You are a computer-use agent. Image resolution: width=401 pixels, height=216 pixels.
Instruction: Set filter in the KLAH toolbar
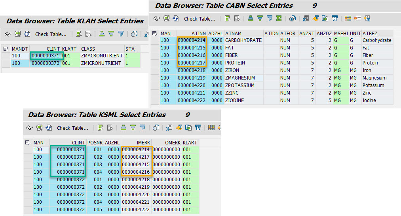(121, 34)
